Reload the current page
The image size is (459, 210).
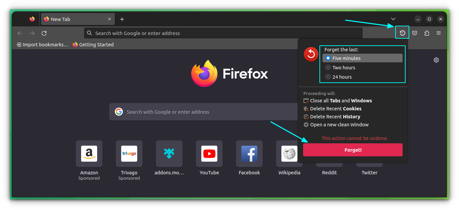tap(44, 33)
